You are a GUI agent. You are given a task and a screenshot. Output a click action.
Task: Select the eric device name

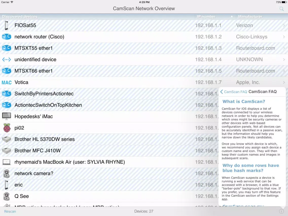(19, 185)
